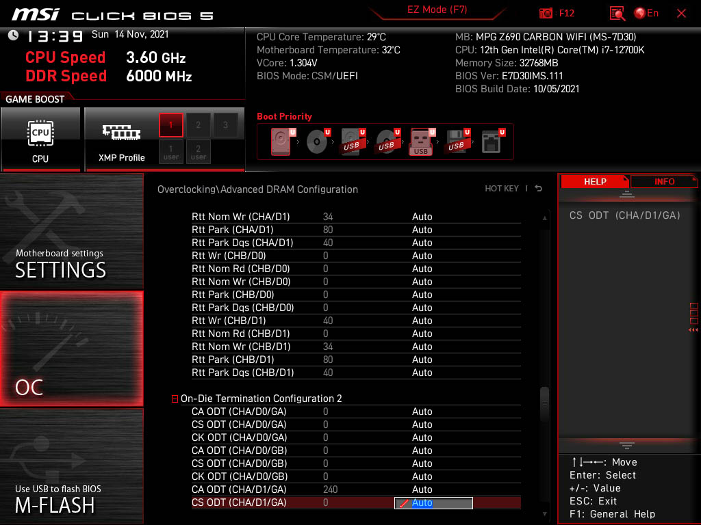Click the CPU Game Boost icon
This screenshot has height=525, width=701.
(40, 138)
